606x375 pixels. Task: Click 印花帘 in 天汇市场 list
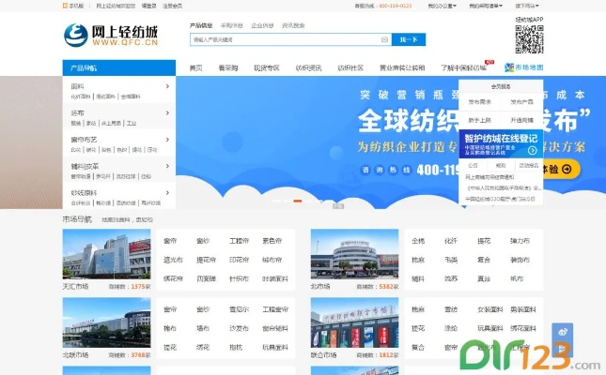point(239,260)
